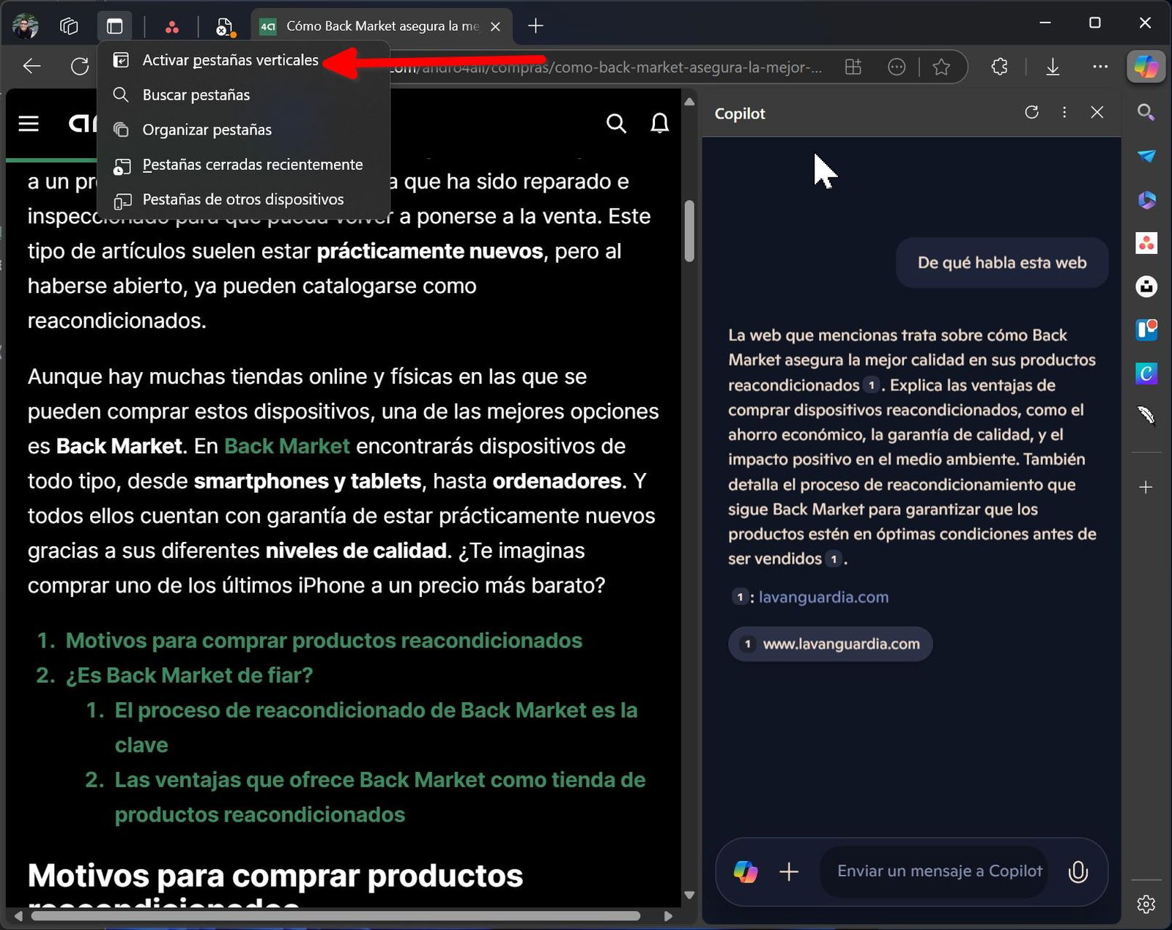Open the Edge profile avatar

pyautogui.click(x=26, y=26)
